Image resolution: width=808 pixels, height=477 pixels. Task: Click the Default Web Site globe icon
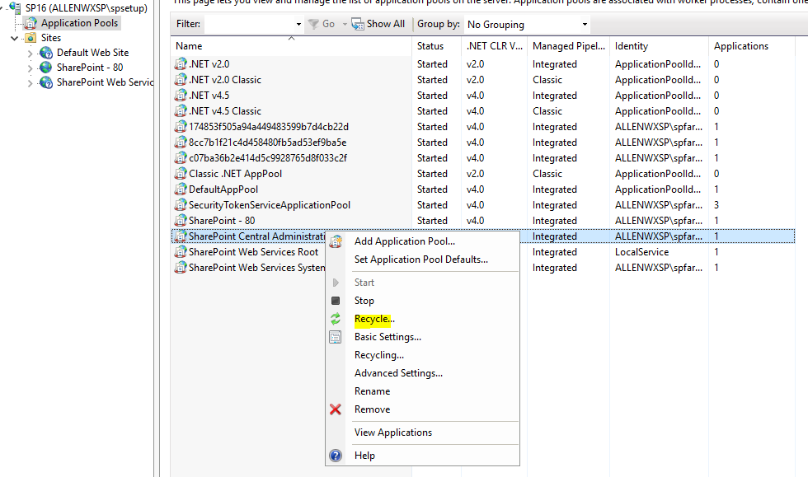coord(46,53)
